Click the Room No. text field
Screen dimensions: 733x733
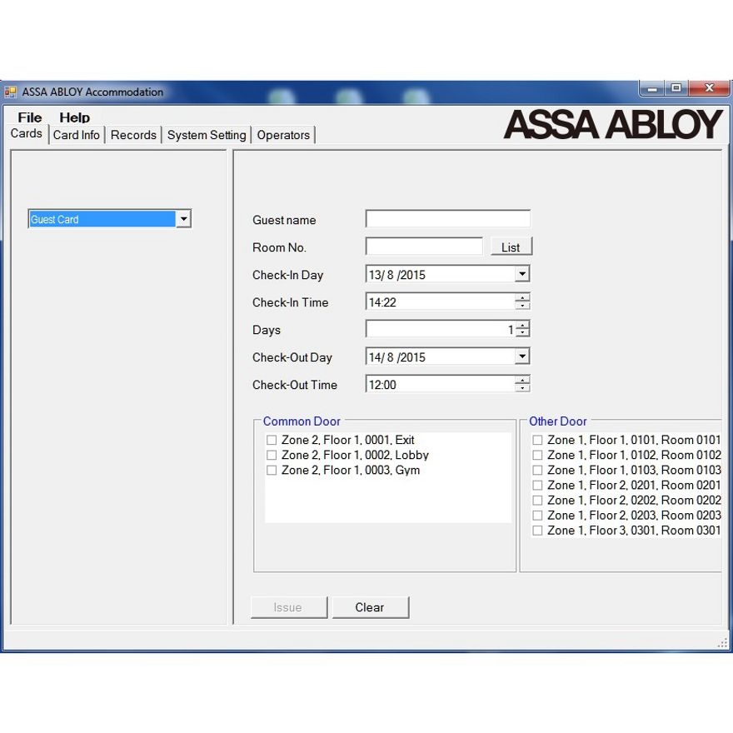(424, 247)
